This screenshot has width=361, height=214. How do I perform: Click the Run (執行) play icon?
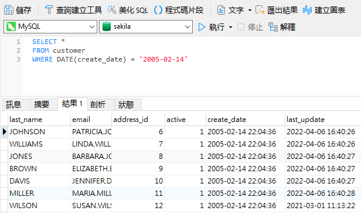pyautogui.click(x=202, y=27)
